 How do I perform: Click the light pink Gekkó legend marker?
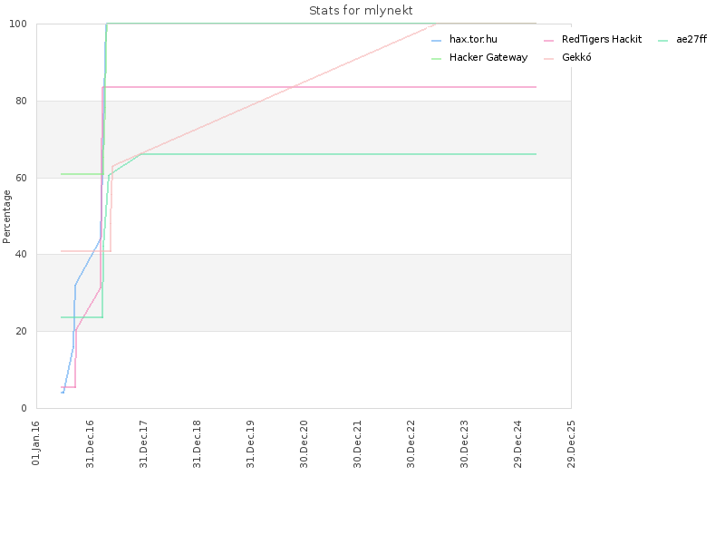point(549,59)
